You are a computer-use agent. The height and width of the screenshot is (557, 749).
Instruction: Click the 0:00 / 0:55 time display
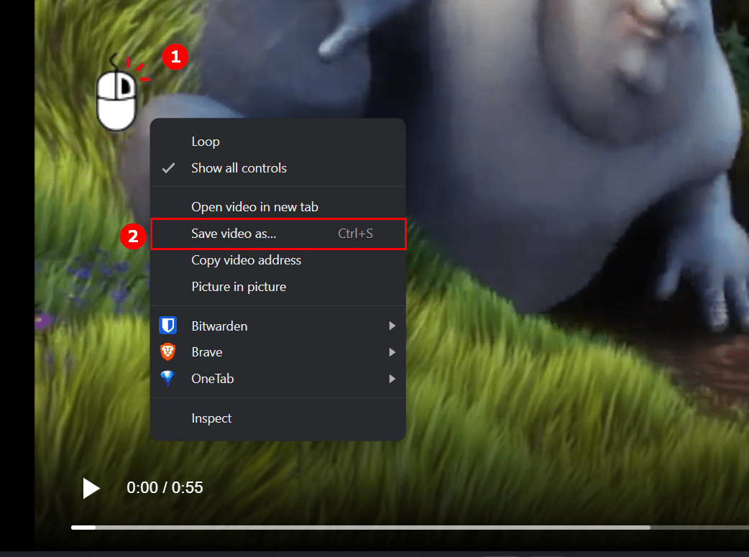[165, 488]
